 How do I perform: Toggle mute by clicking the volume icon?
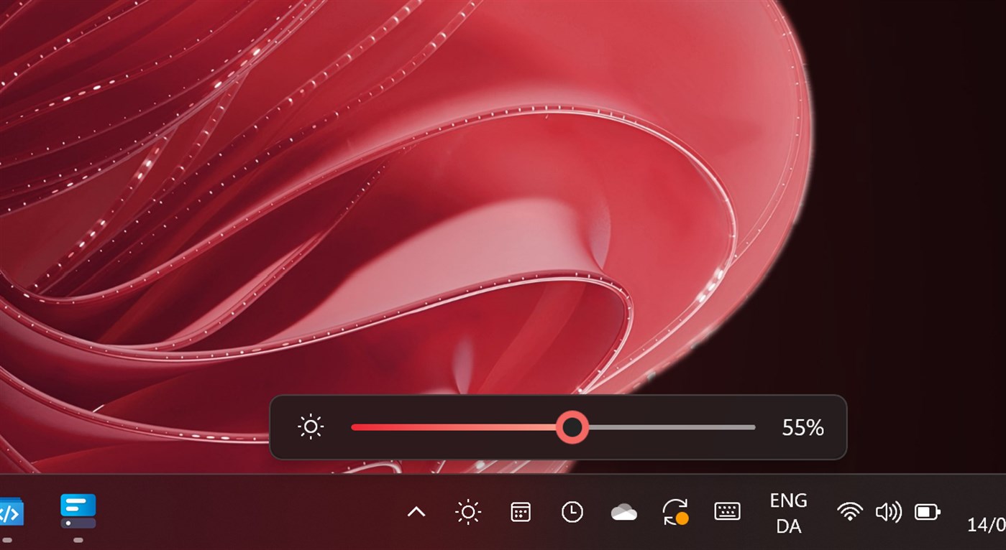(889, 511)
